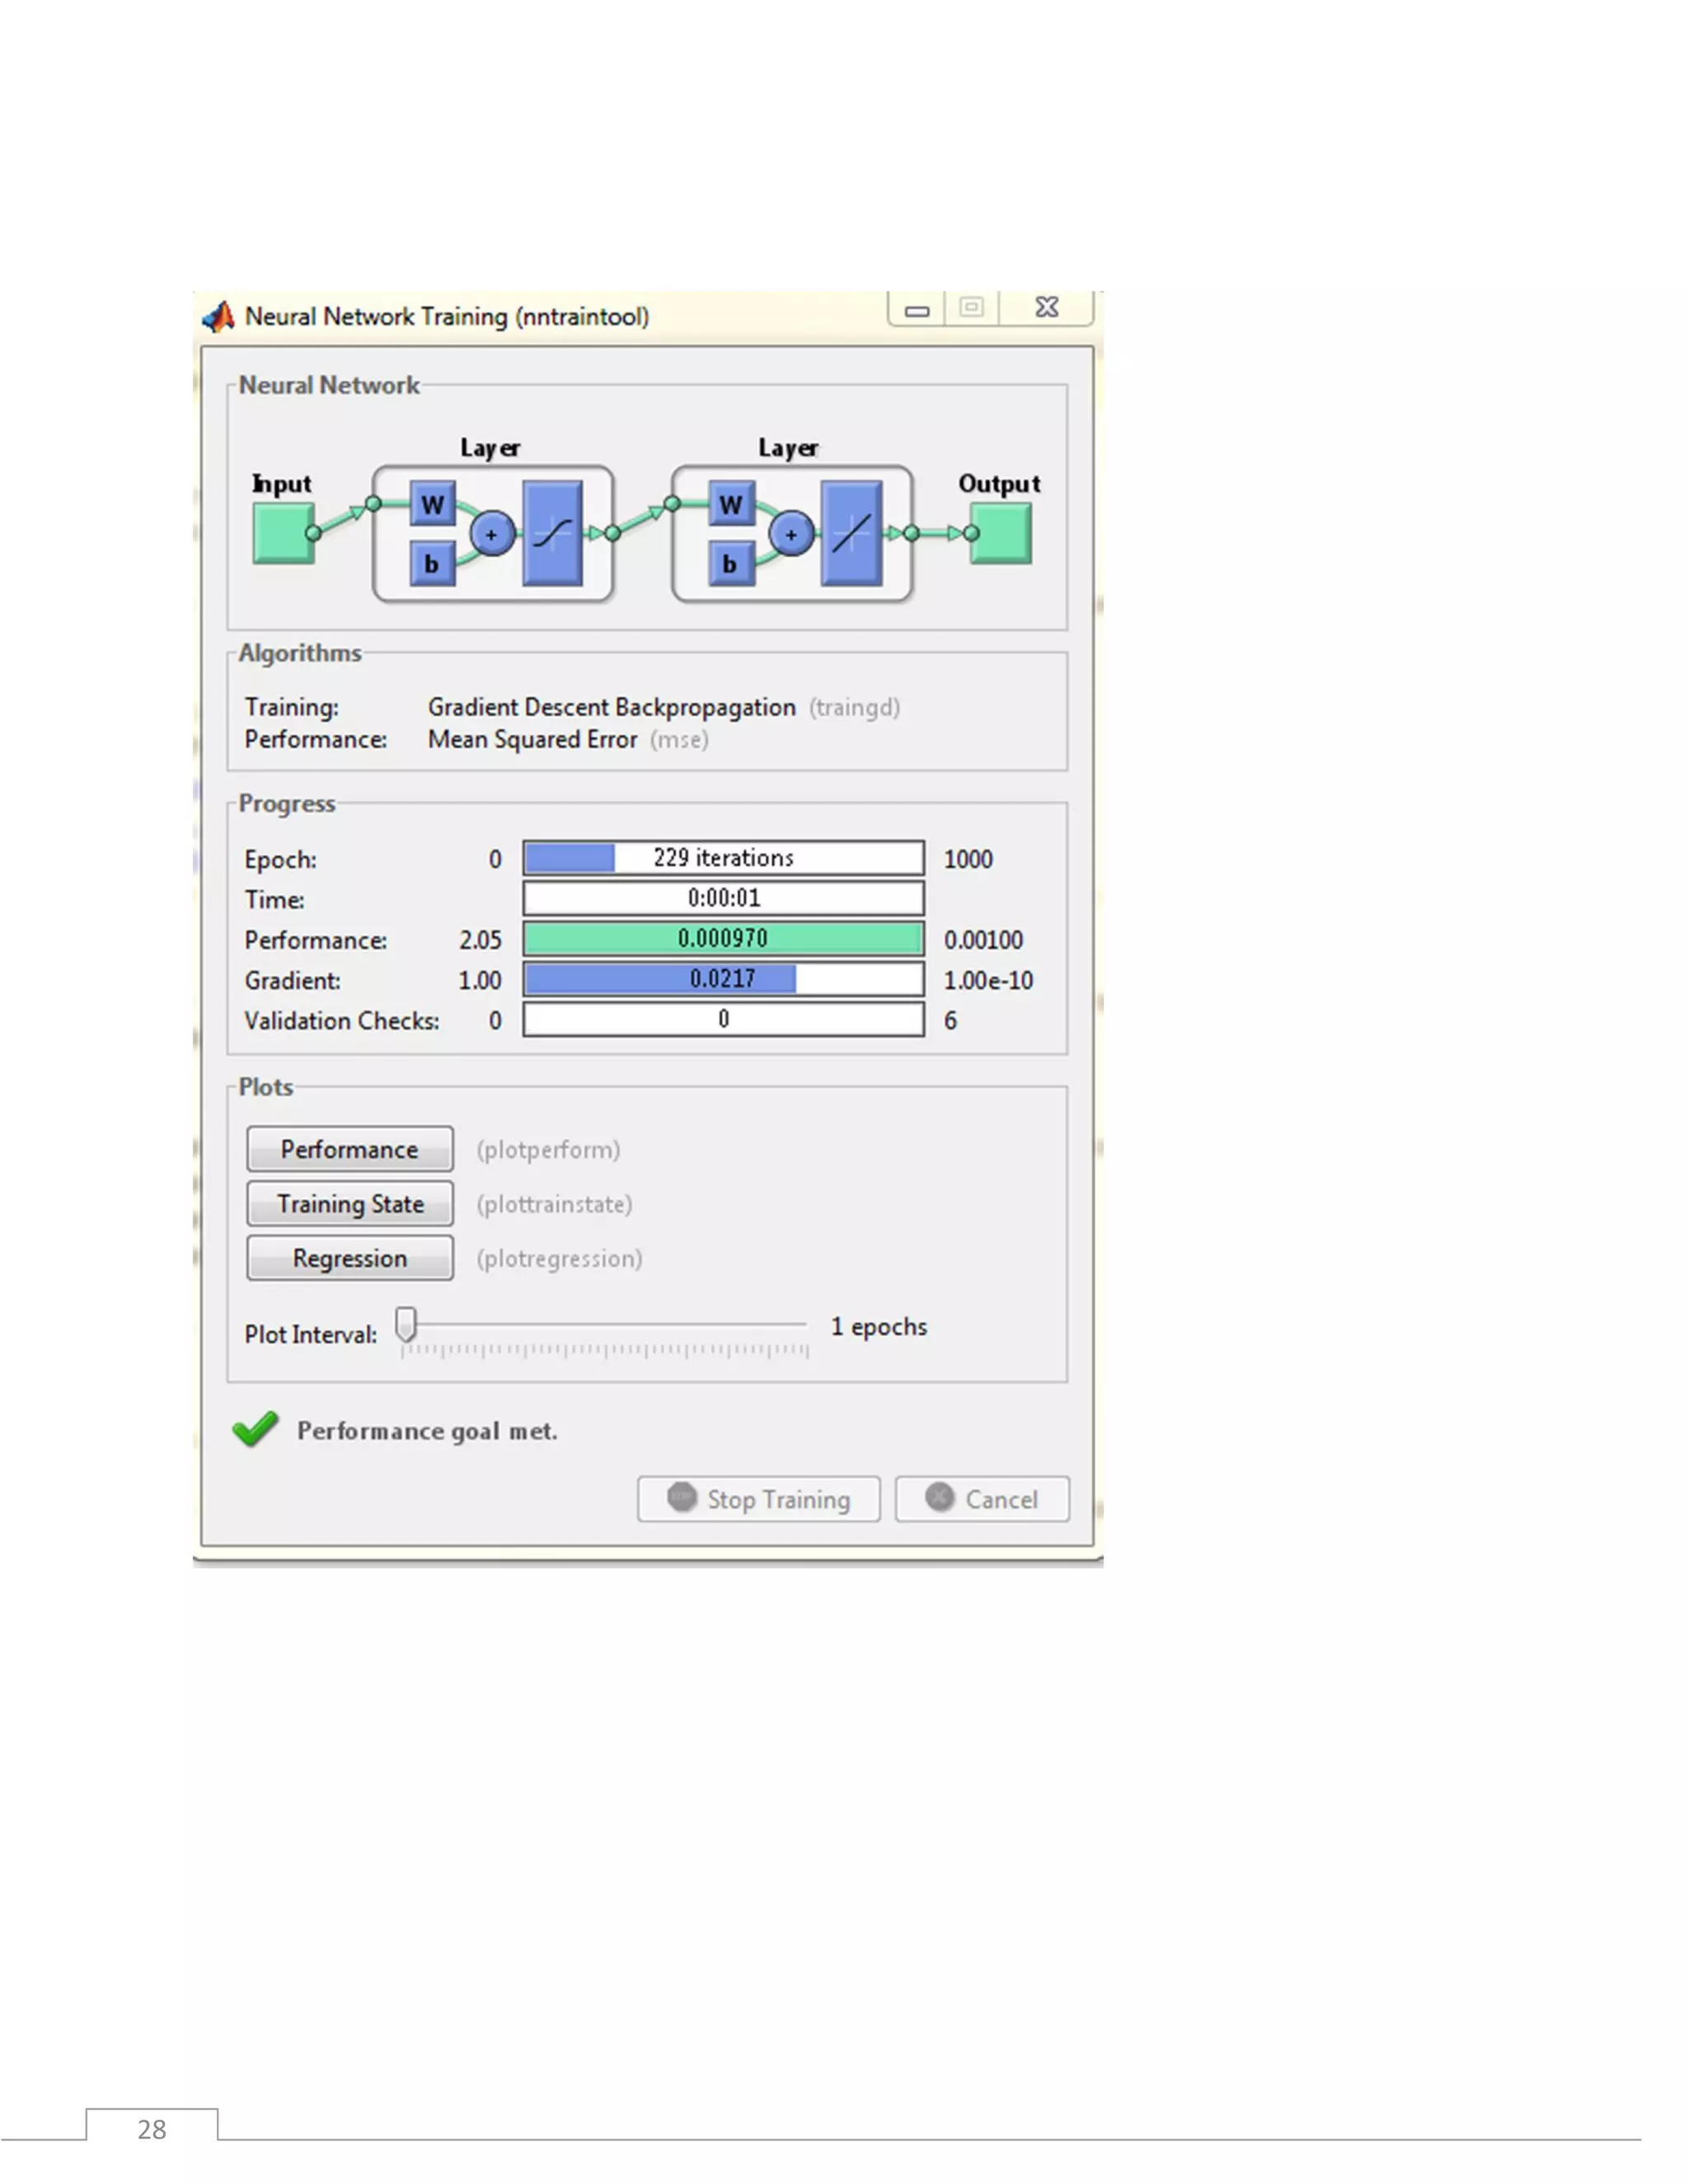Click the green Performance progress bar
1688x2184 pixels.
coord(723,938)
